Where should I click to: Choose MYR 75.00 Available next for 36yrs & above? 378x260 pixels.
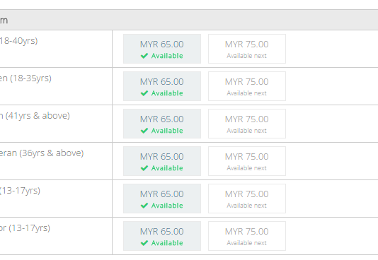(x=247, y=161)
